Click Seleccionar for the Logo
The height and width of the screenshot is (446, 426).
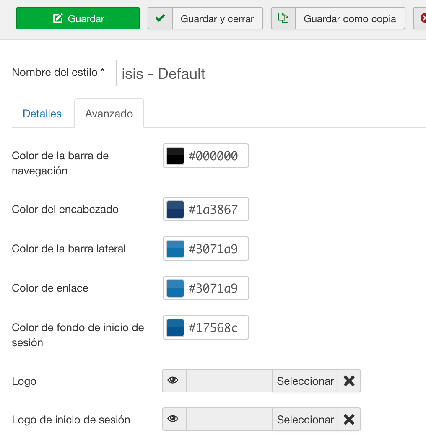click(x=305, y=381)
